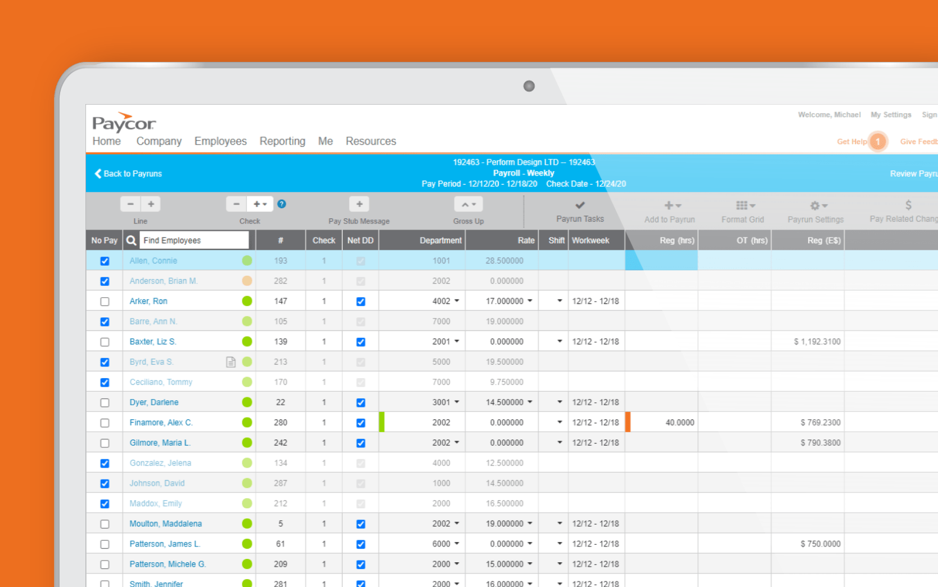The height and width of the screenshot is (587, 938).
Task: Check No Pay for Arker, Ron
Action: coord(105,302)
